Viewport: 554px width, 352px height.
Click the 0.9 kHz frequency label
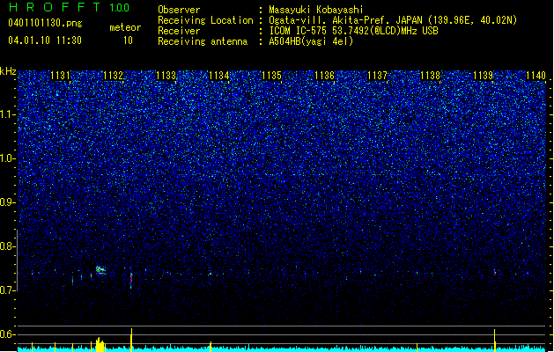(x=7, y=202)
